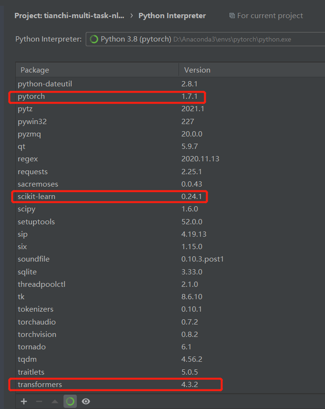Select the soundfile package row
This screenshot has width=325, height=409.
[170, 259]
